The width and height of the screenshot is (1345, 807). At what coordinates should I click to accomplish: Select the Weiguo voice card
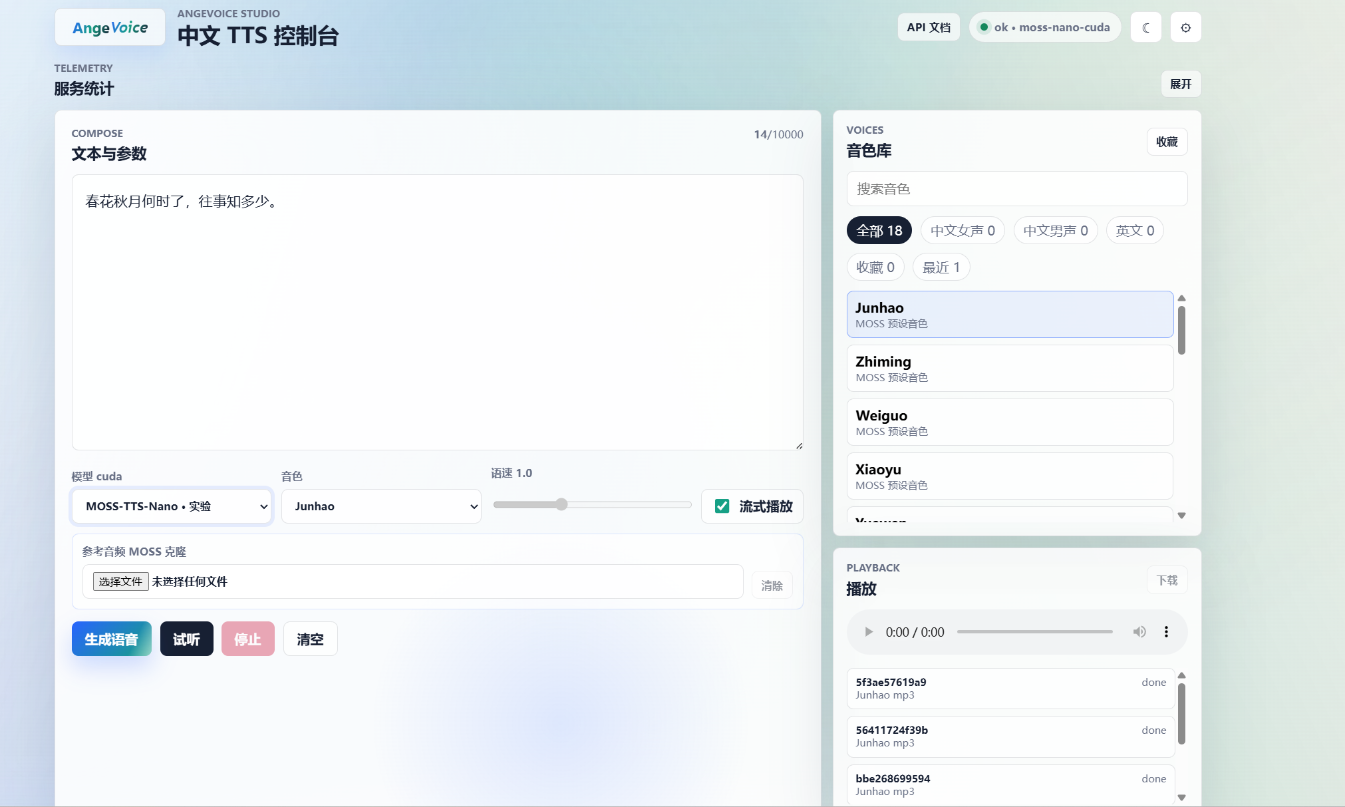(x=1010, y=422)
